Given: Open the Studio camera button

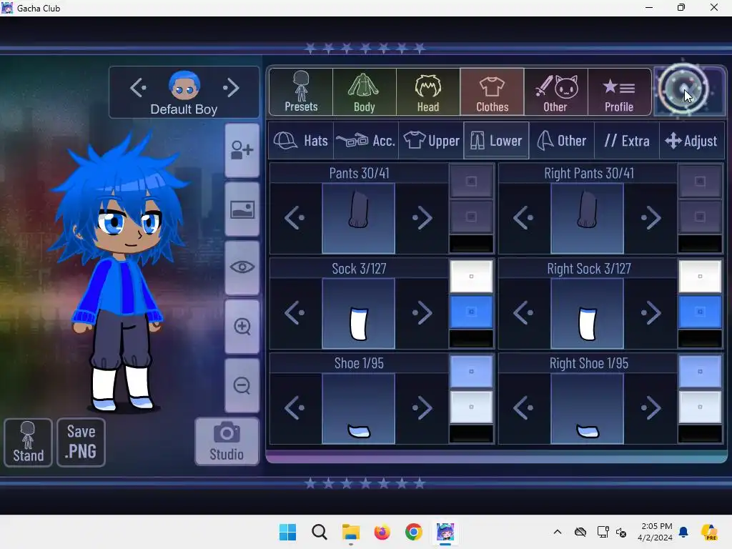Looking at the screenshot, I should (x=227, y=442).
